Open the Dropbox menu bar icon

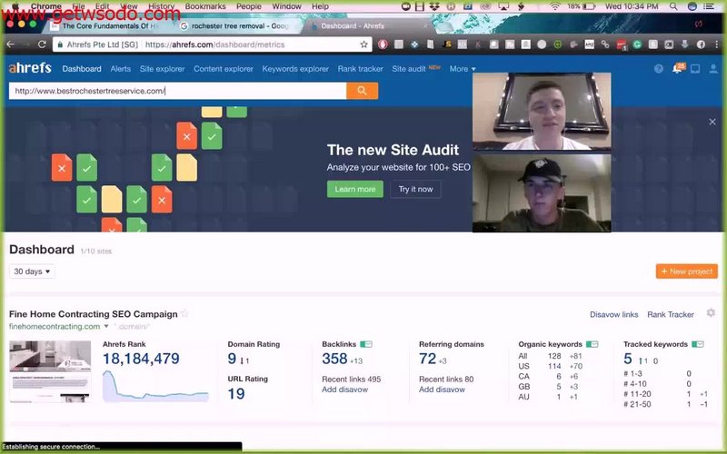point(434,6)
